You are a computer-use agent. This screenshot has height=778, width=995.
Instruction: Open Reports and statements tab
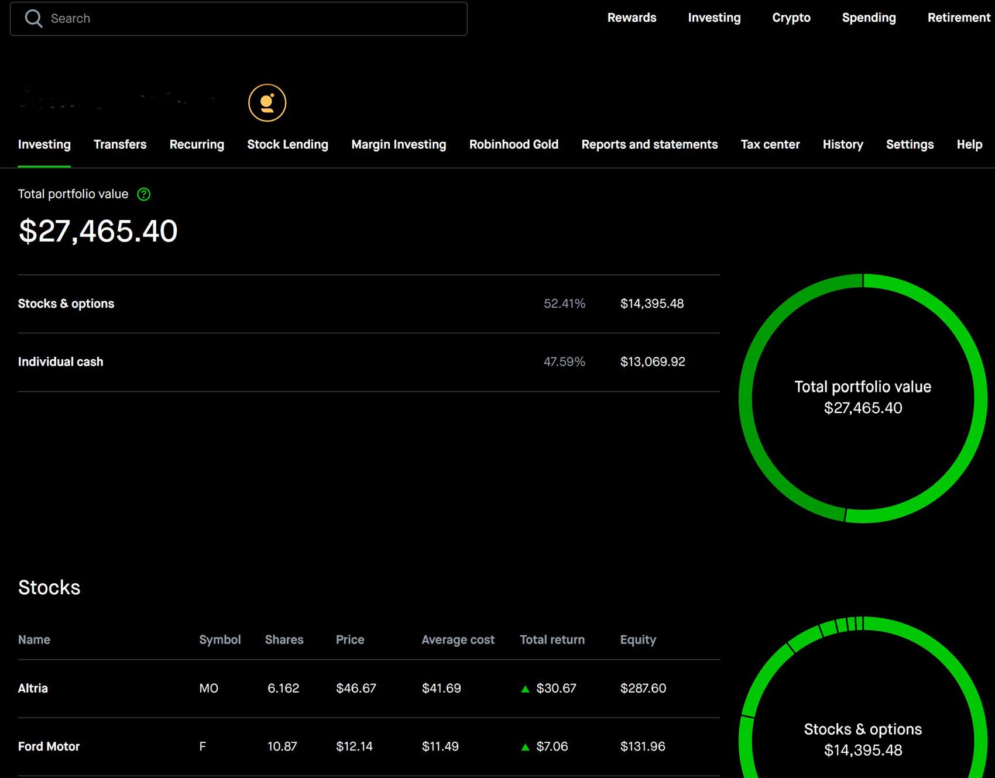650,144
